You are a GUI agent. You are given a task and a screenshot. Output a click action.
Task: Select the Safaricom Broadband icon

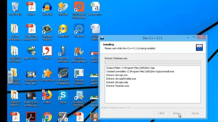coord(63,76)
